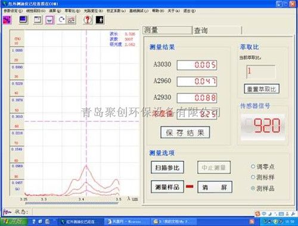This screenshot has height=226, width=298.
Task: Select the 调零点 radio option
Action: (263, 167)
